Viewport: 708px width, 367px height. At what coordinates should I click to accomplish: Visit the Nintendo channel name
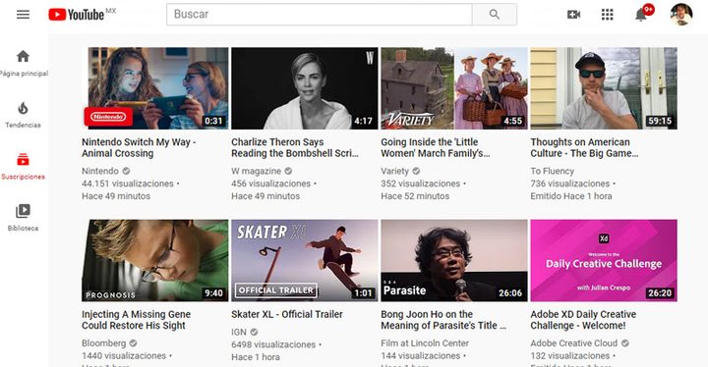pyautogui.click(x=99, y=171)
